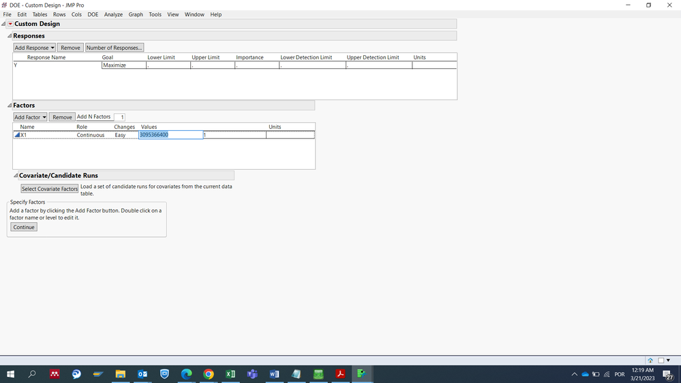
Task: Open the Rows menu
Action: click(59, 14)
